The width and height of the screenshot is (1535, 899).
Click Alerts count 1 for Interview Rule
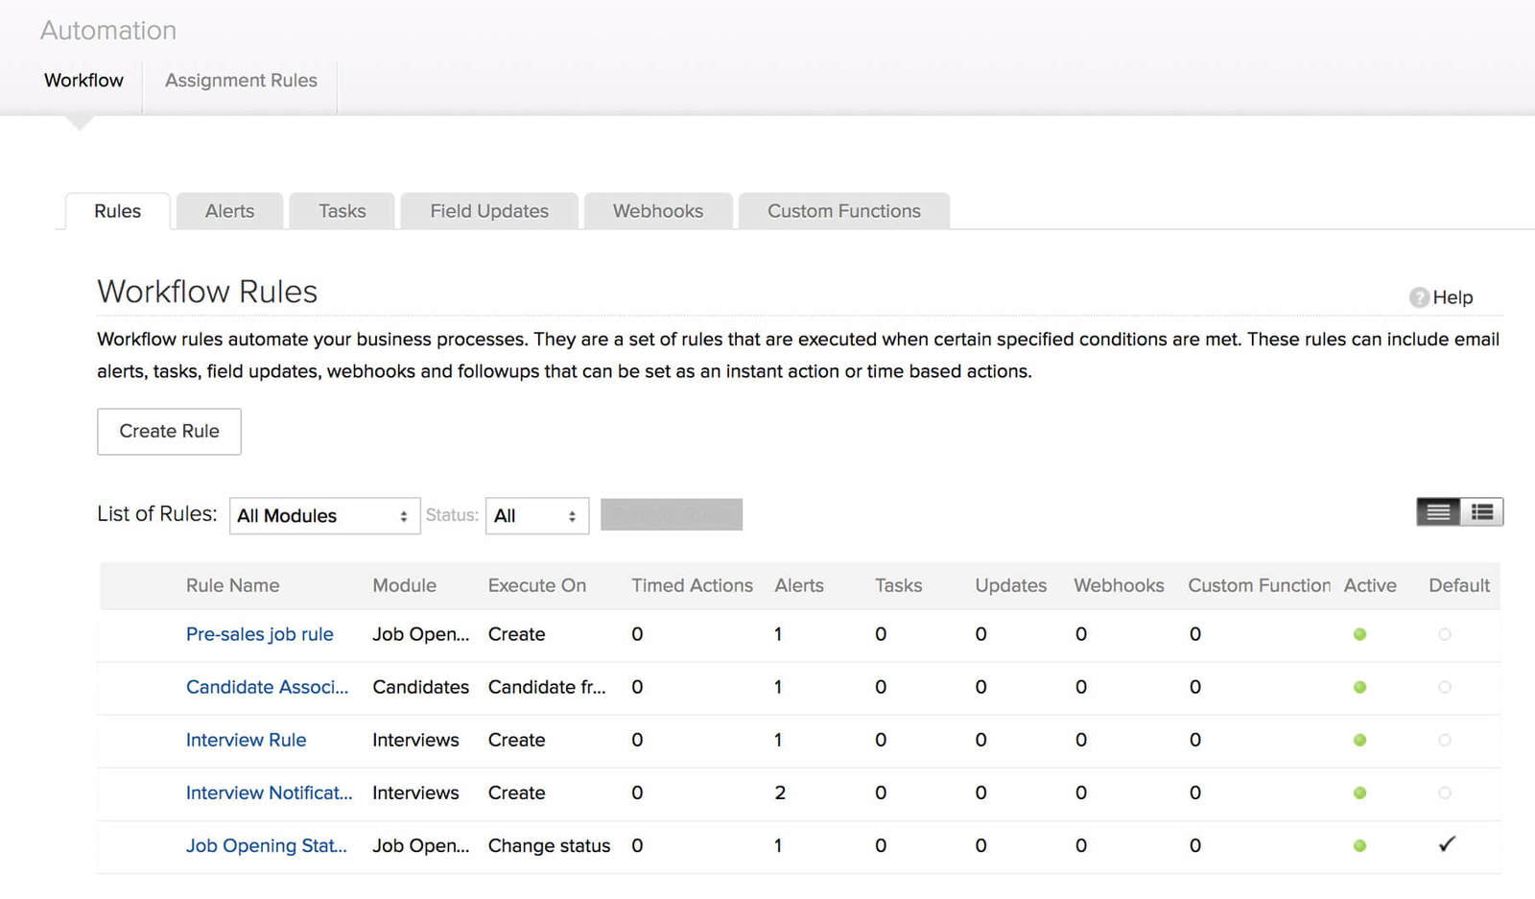click(778, 740)
